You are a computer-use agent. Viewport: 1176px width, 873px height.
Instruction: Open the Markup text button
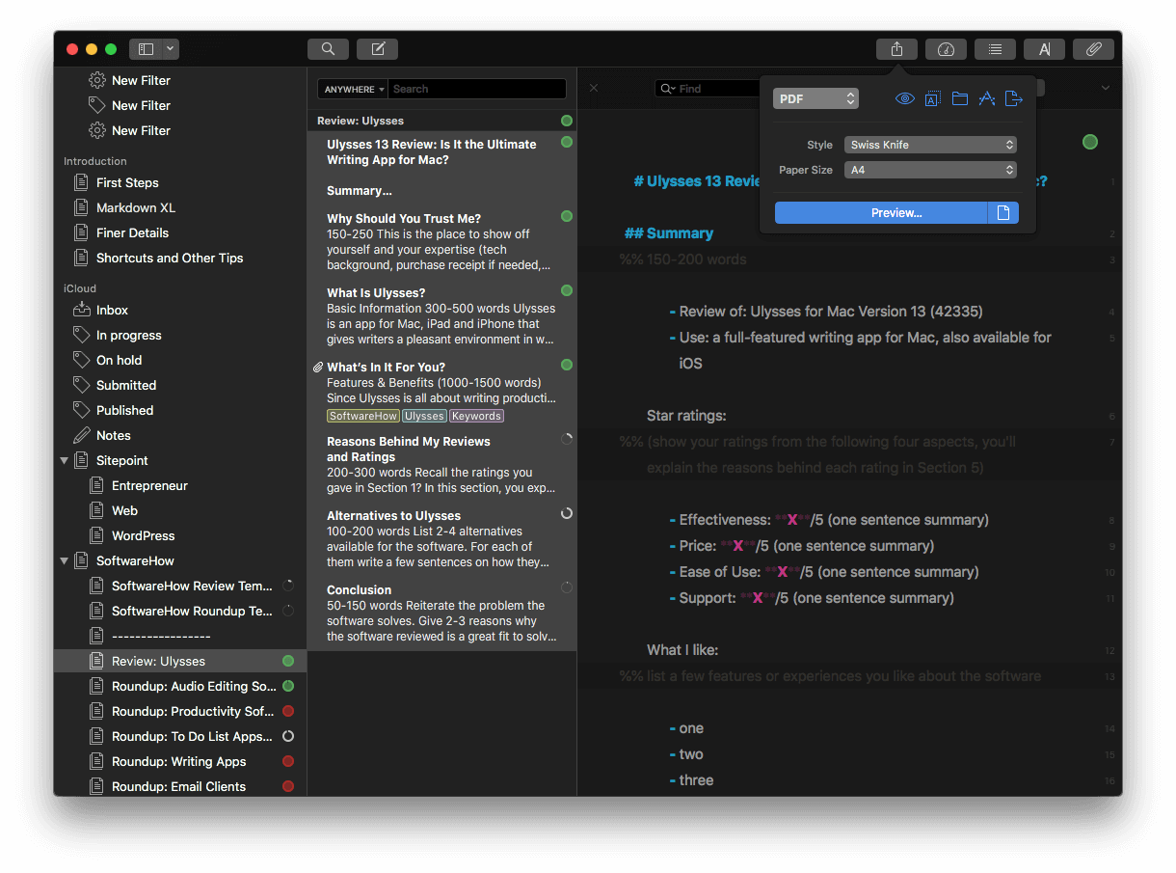point(1044,49)
